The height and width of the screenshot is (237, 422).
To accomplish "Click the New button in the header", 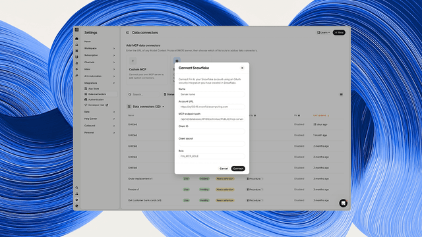I will (x=339, y=32).
